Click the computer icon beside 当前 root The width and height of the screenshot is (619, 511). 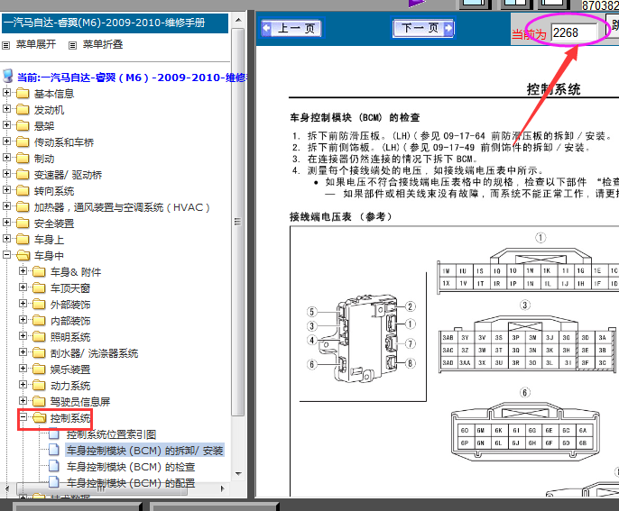pyautogui.click(x=7, y=76)
